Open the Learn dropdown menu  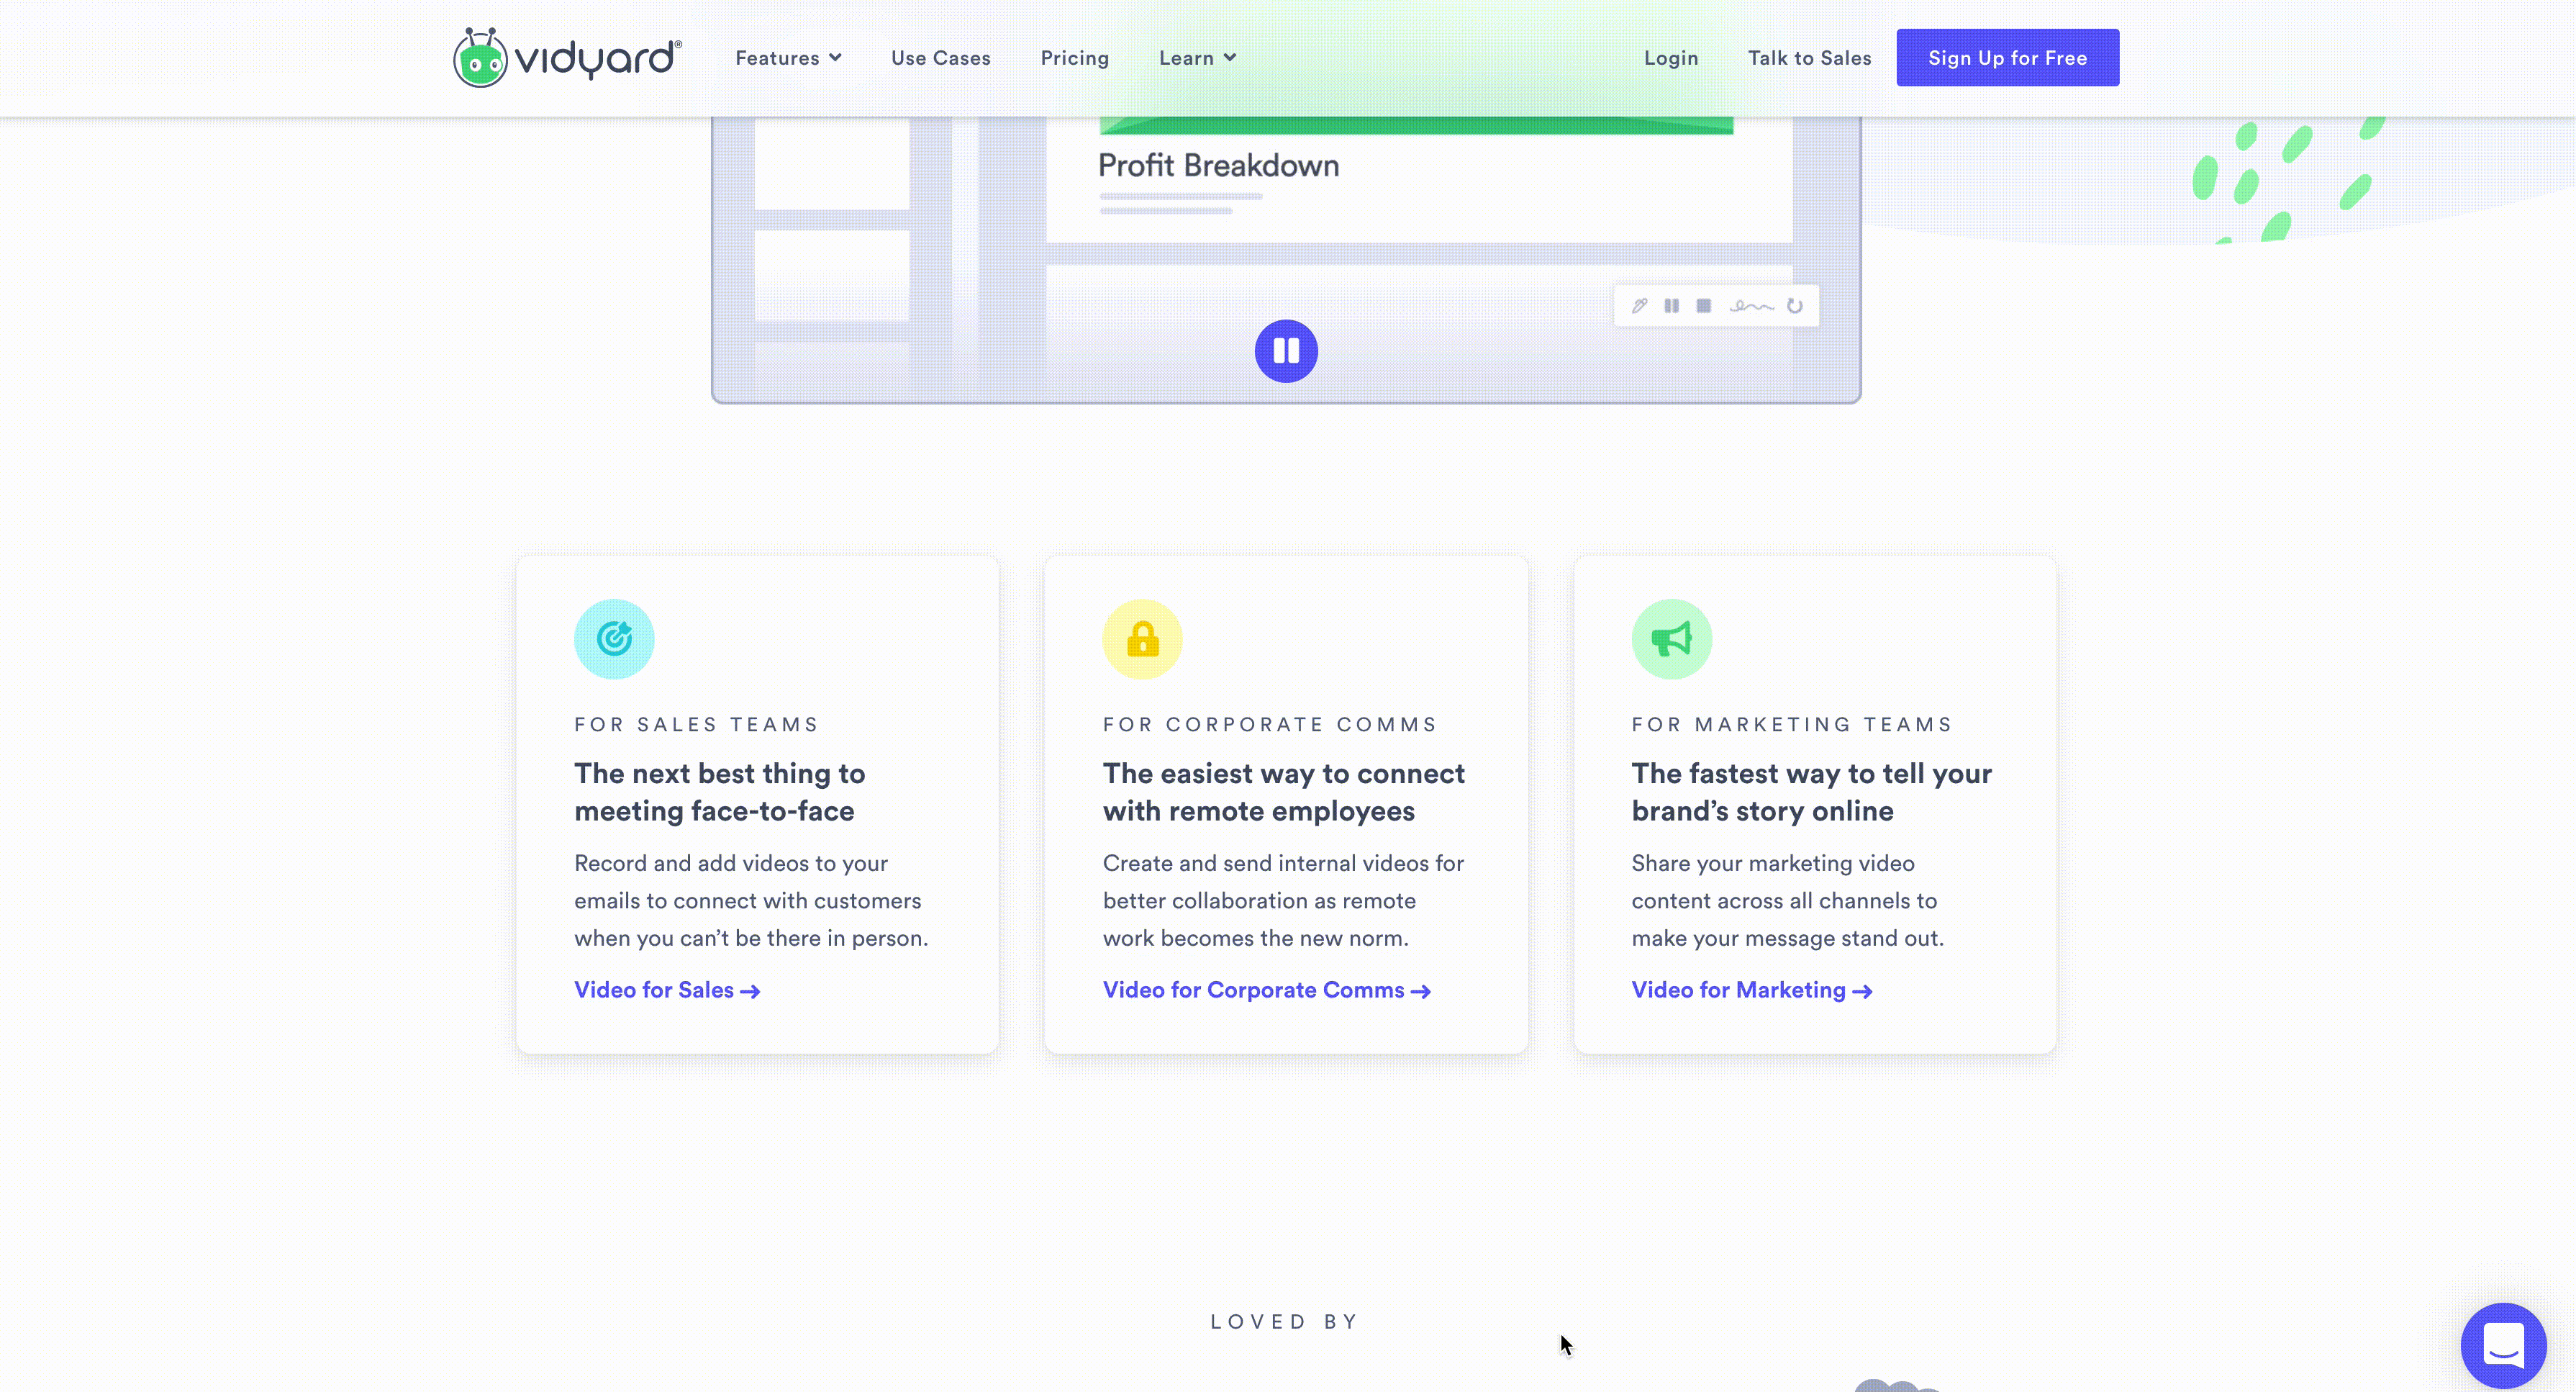point(1196,57)
